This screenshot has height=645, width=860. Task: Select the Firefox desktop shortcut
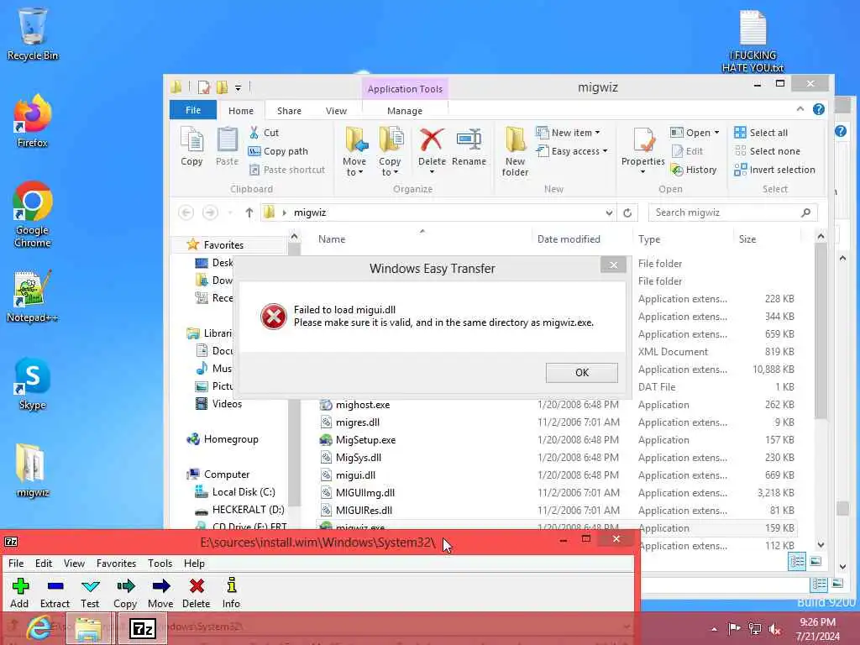33,122
